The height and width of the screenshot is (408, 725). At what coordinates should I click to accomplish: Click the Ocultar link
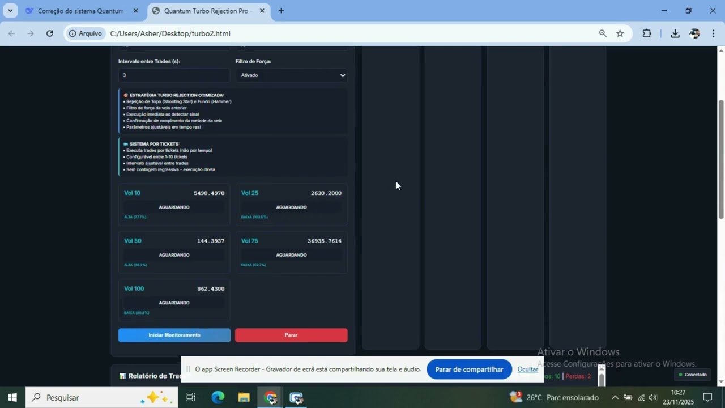[527, 369]
